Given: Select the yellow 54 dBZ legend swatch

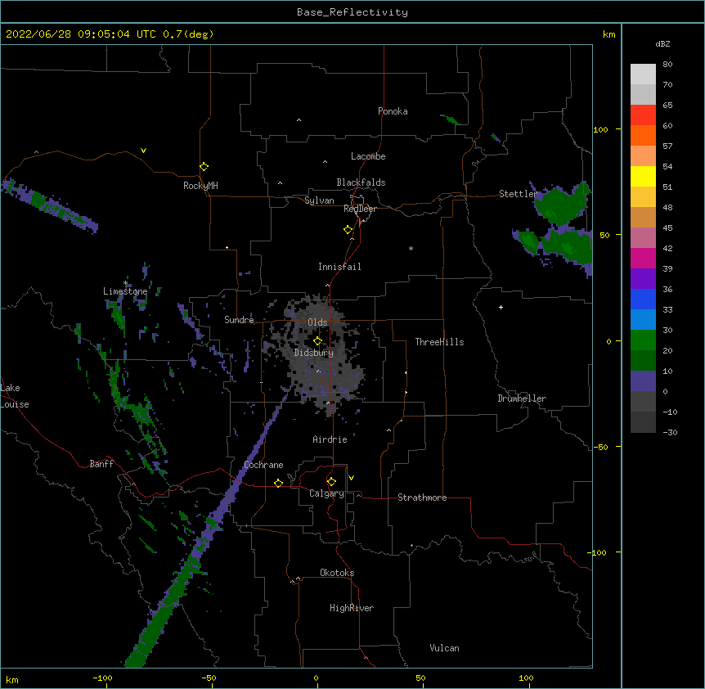Looking at the screenshot, I should [x=643, y=176].
